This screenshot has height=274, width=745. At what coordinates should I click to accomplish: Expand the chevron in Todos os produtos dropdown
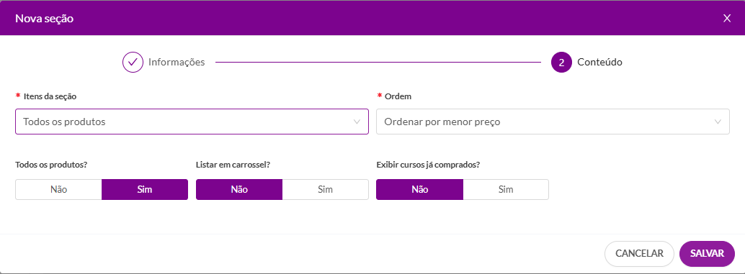point(357,122)
